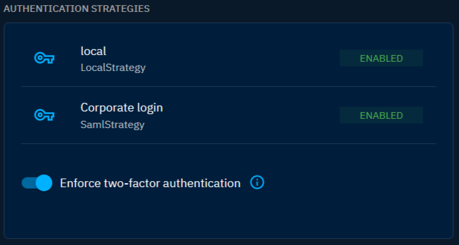Click the key icon beside Corporate login
This screenshot has height=245, width=459.
point(45,116)
